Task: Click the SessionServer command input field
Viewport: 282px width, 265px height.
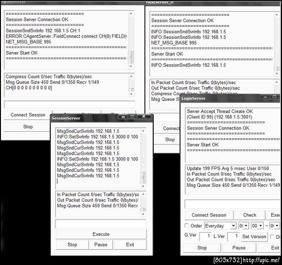Action: pyautogui.click(x=101, y=224)
